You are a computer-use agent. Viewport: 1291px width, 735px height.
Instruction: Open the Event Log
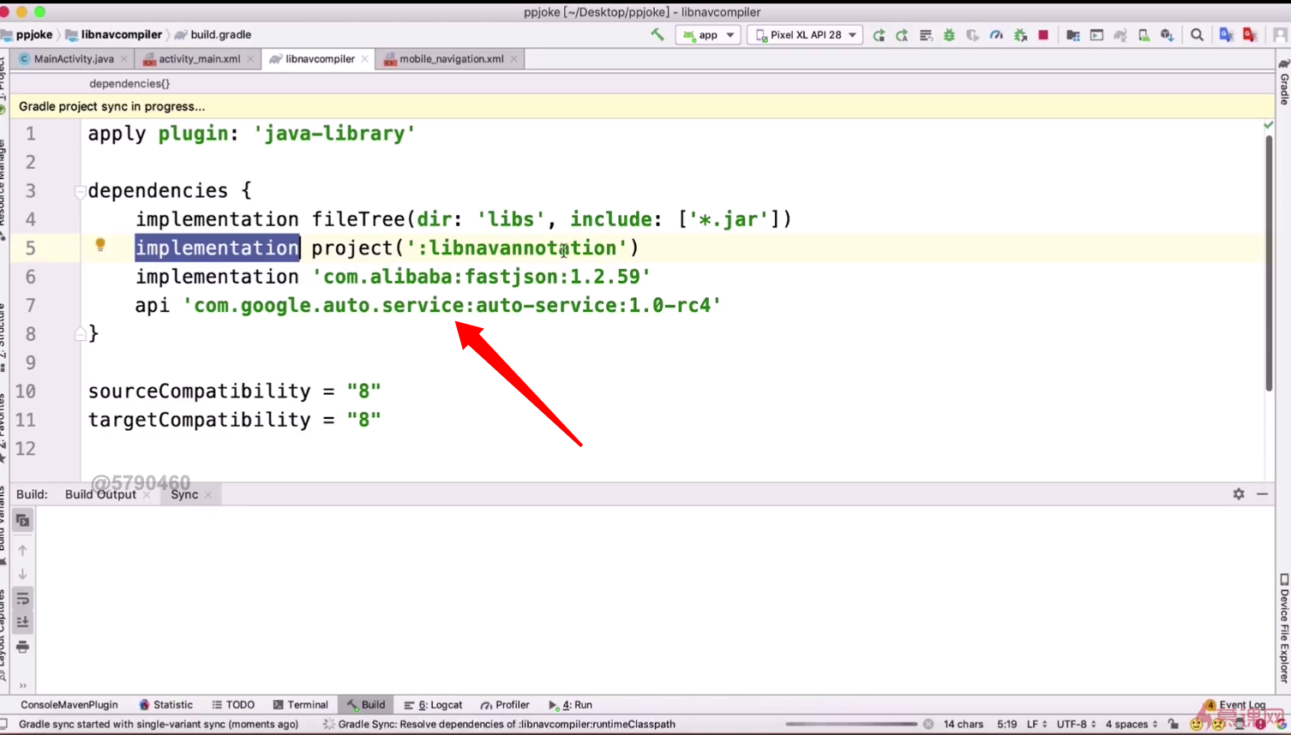point(1235,705)
